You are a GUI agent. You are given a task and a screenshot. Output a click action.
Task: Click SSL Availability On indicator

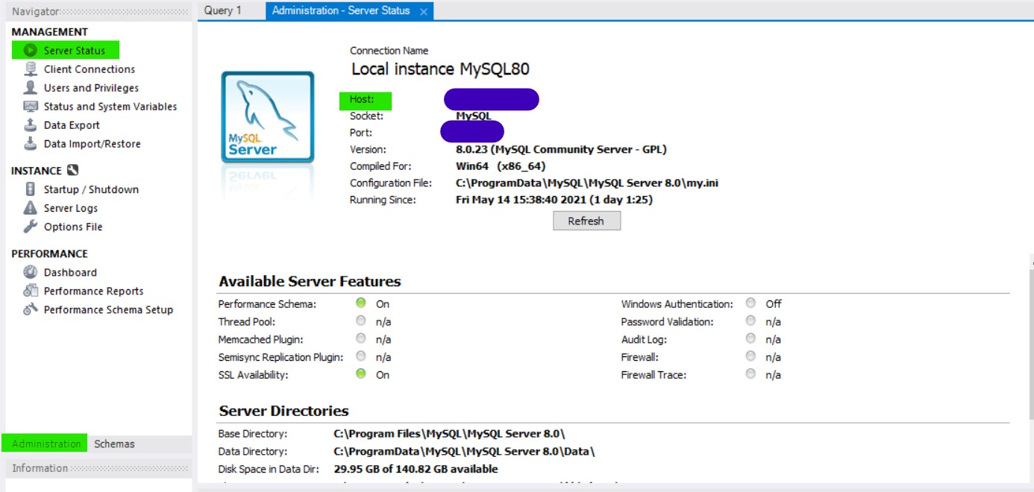point(361,374)
